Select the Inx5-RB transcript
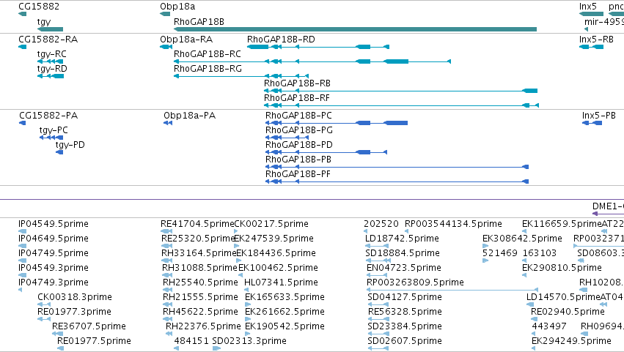The image size is (624, 352). (x=591, y=47)
